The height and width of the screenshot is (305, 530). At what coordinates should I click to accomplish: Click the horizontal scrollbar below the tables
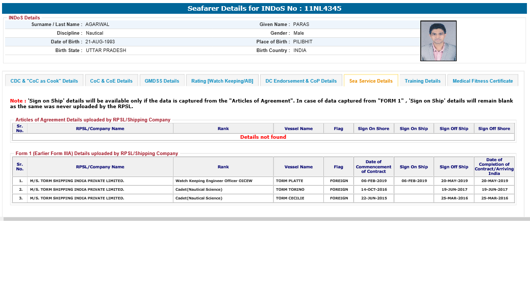coord(265,219)
